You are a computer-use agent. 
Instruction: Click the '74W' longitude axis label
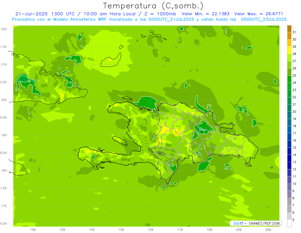[x=92, y=230]
